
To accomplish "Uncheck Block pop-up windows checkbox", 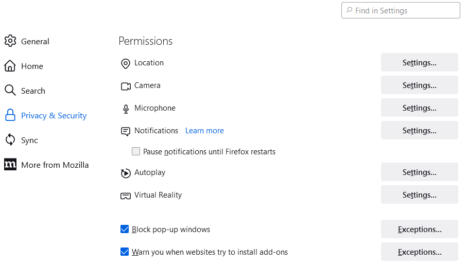I will 125,229.
